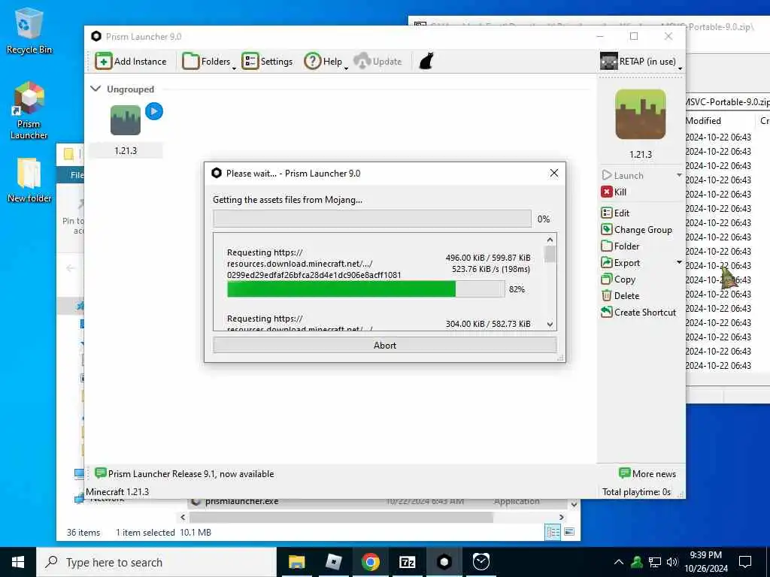Click Delete instance in sidebar
770x577 pixels.
620,296
